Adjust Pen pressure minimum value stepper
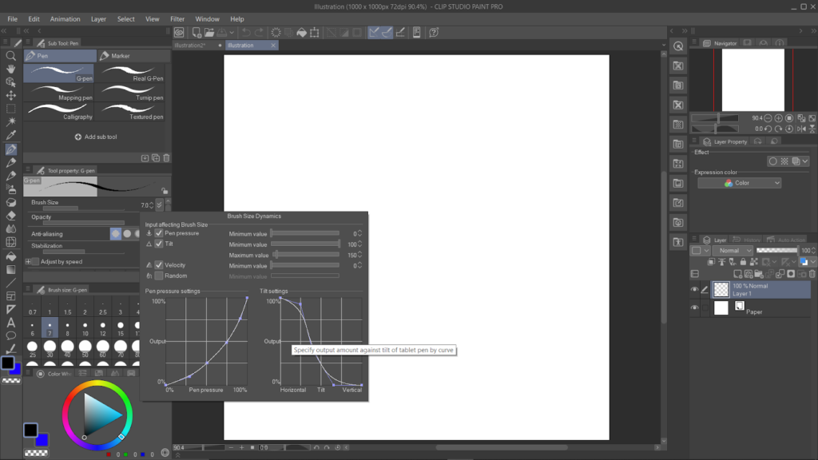The width and height of the screenshot is (818, 460). 359,234
